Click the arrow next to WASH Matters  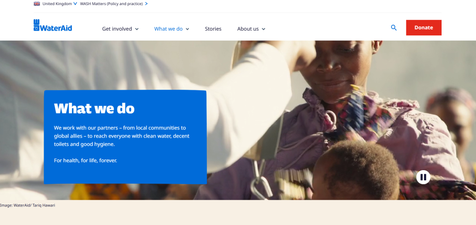tap(146, 4)
